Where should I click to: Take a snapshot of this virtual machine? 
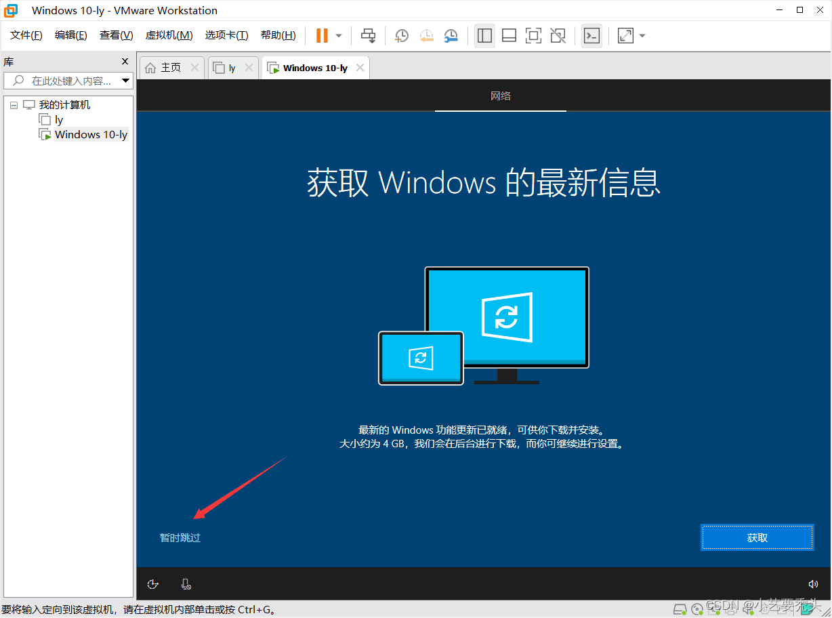point(401,35)
